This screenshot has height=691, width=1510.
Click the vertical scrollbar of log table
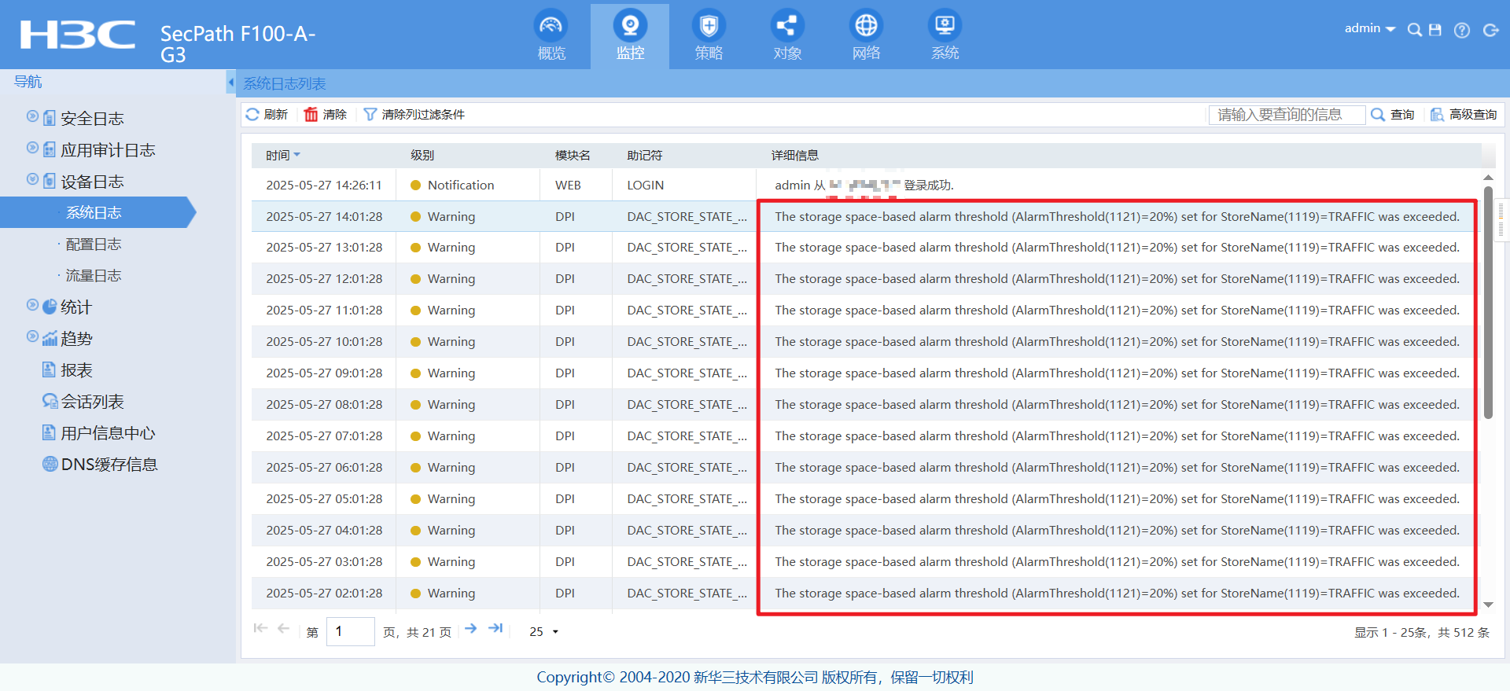1488,303
